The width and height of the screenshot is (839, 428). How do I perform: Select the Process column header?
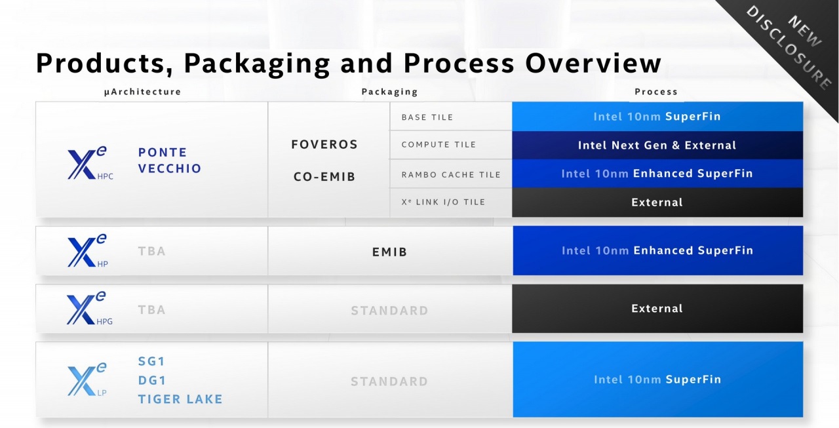[x=655, y=92]
